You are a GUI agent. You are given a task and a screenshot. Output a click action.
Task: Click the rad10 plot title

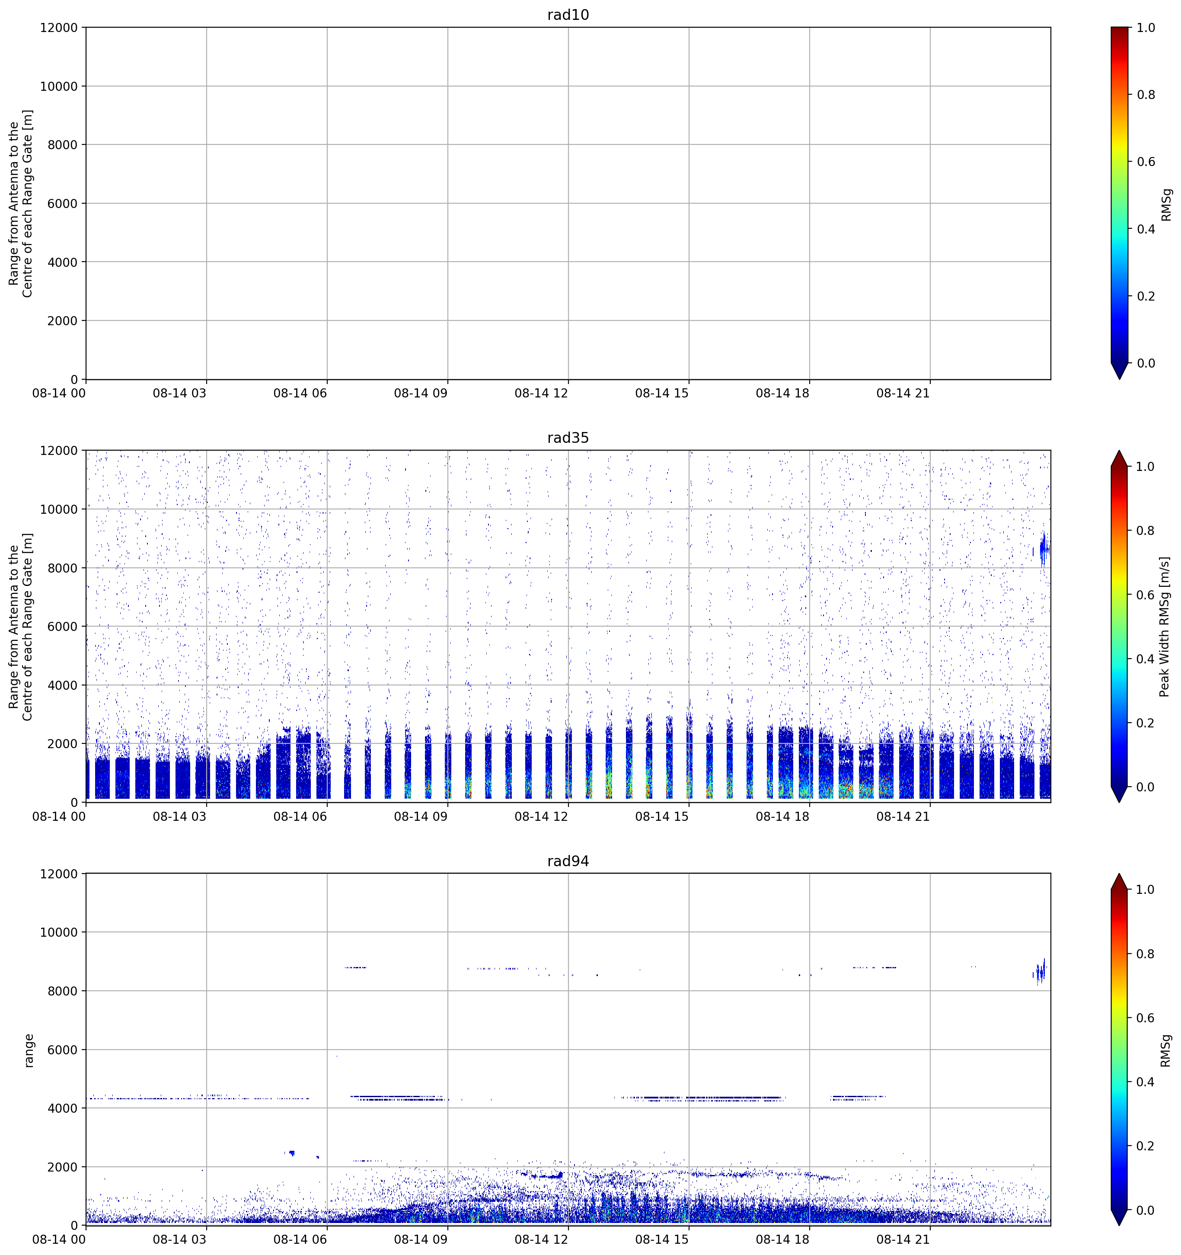pyautogui.click(x=568, y=15)
